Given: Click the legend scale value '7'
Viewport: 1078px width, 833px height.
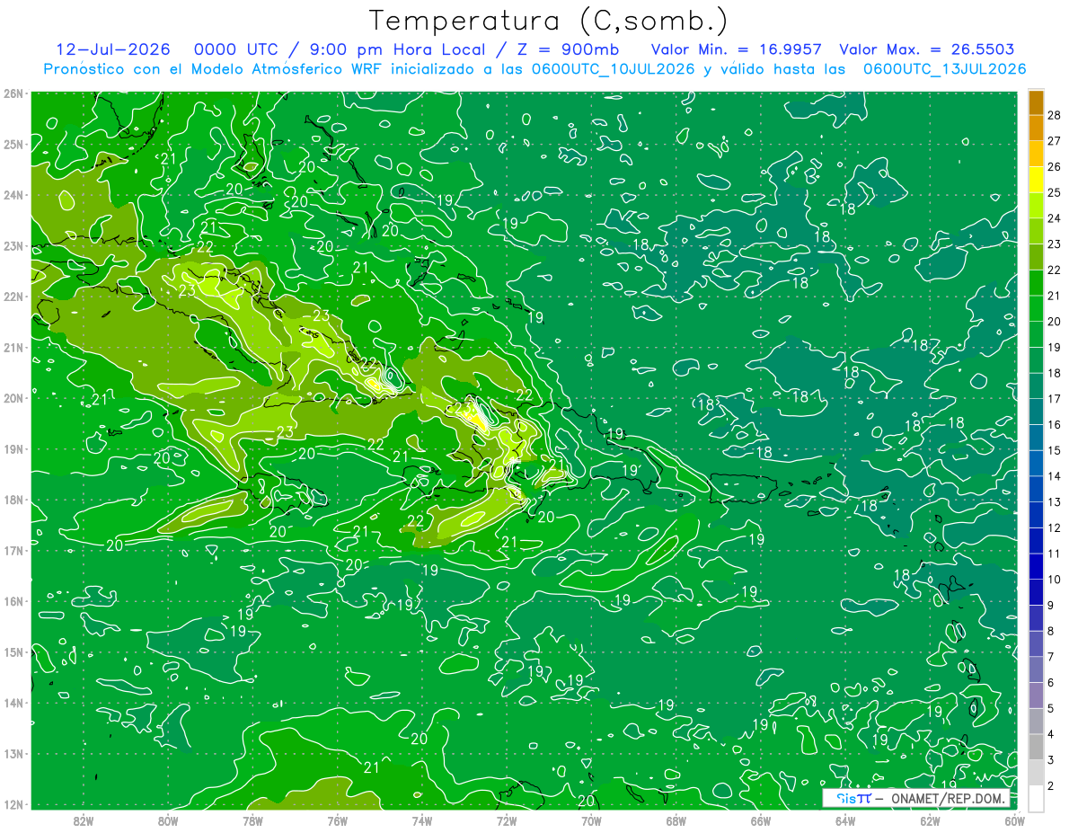Looking at the screenshot, I should (x=1051, y=657).
